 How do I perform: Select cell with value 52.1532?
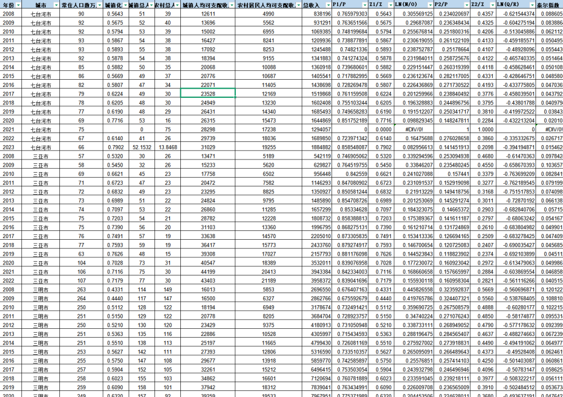click(142, 147)
